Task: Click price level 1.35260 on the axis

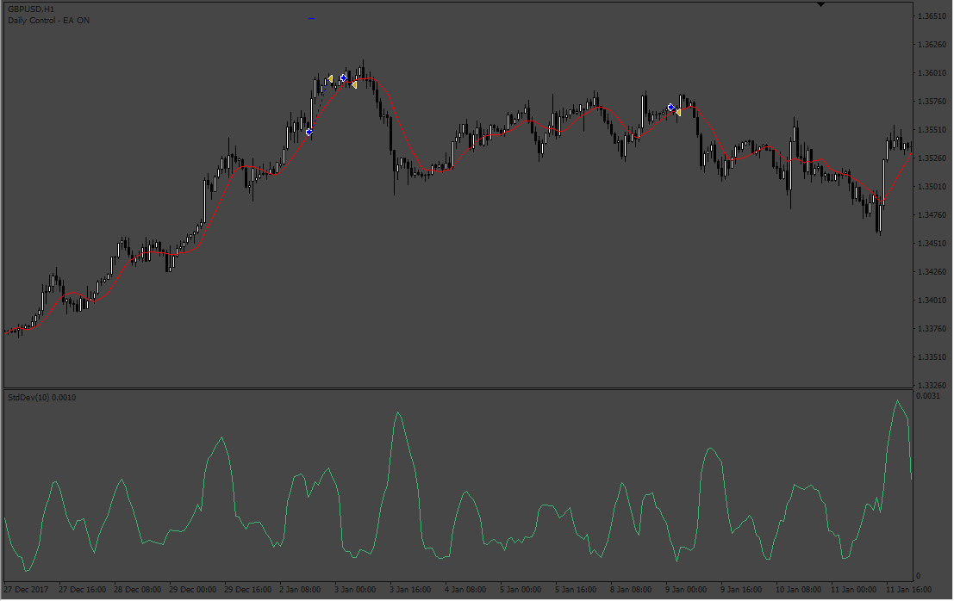Action: [x=932, y=158]
